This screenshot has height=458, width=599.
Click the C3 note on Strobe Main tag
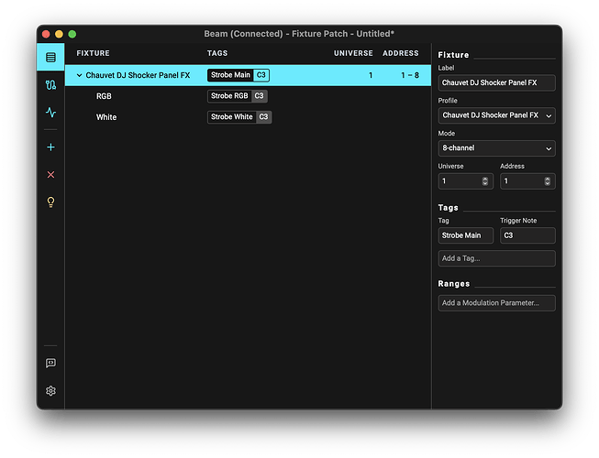(x=261, y=75)
